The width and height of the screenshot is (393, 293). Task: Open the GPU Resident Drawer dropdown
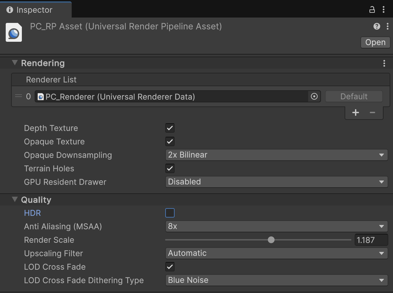click(x=276, y=182)
